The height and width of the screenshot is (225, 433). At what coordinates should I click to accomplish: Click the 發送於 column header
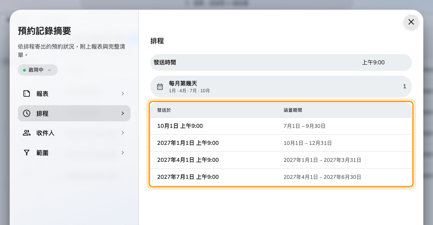click(164, 110)
